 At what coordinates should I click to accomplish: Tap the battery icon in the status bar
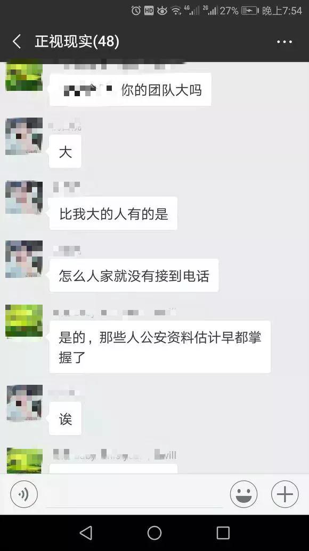(x=249, y=11)
